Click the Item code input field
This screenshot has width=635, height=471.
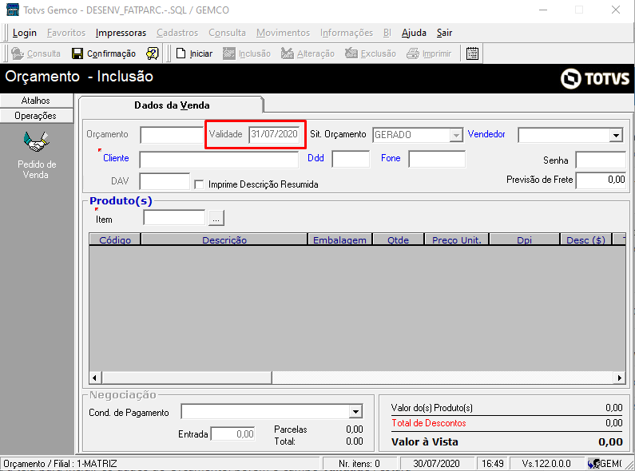(x=174, y=218)
